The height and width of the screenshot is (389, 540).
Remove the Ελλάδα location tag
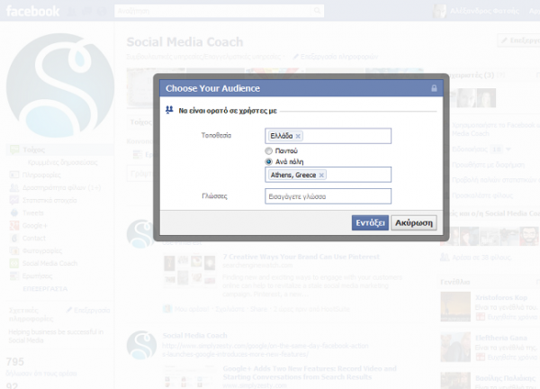298,136
